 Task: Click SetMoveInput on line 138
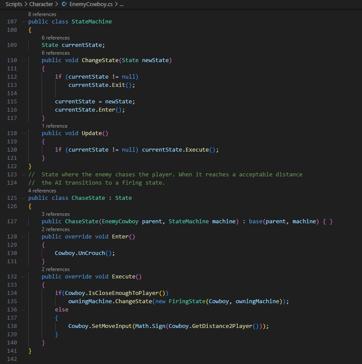[112, 326]
